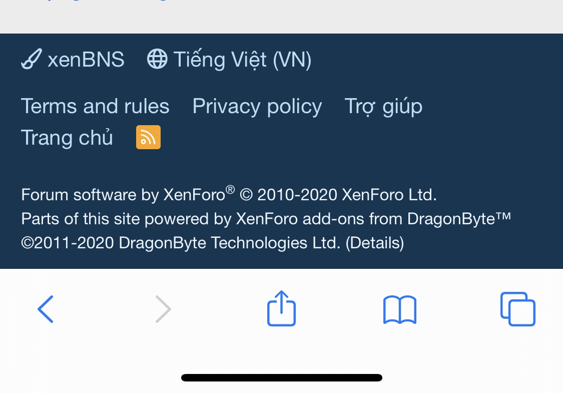Open the Safari tabs overview icon
This screenshot has height=393, width=563.
click(x=517, y=309)
